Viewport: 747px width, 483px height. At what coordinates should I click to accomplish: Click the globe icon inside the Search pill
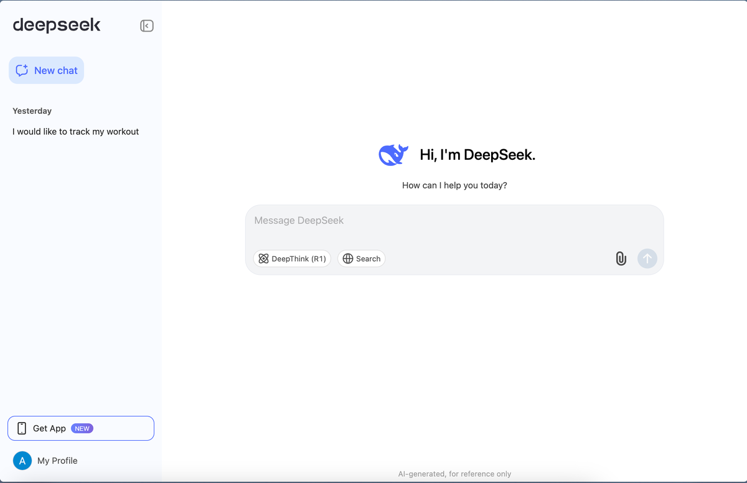tap(348, 258)
